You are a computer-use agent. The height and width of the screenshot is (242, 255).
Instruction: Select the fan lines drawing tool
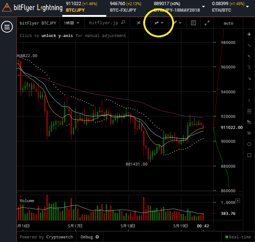tap(249, 122)
